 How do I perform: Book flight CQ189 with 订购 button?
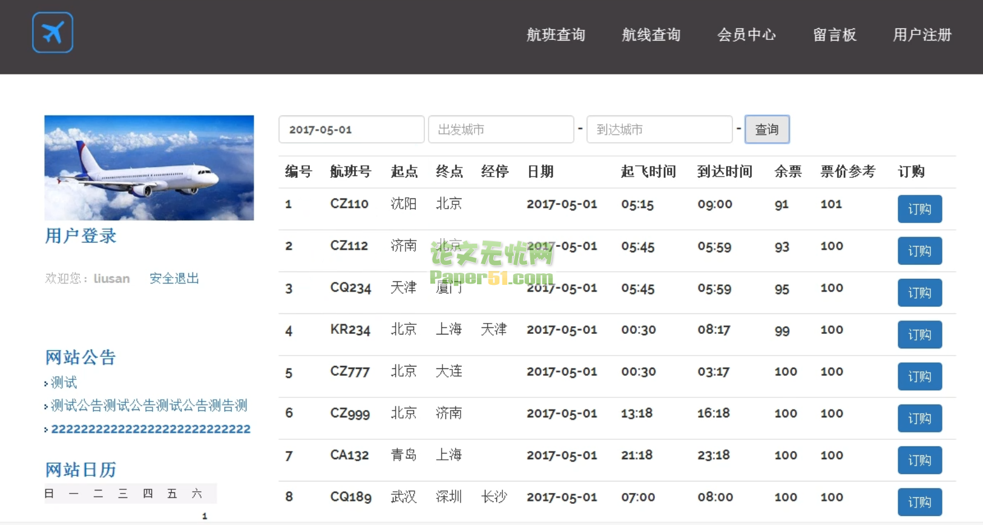[919, 502]
